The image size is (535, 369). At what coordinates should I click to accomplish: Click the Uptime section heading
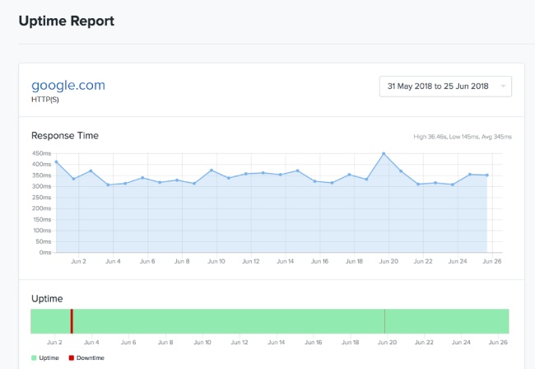(47, 299)
